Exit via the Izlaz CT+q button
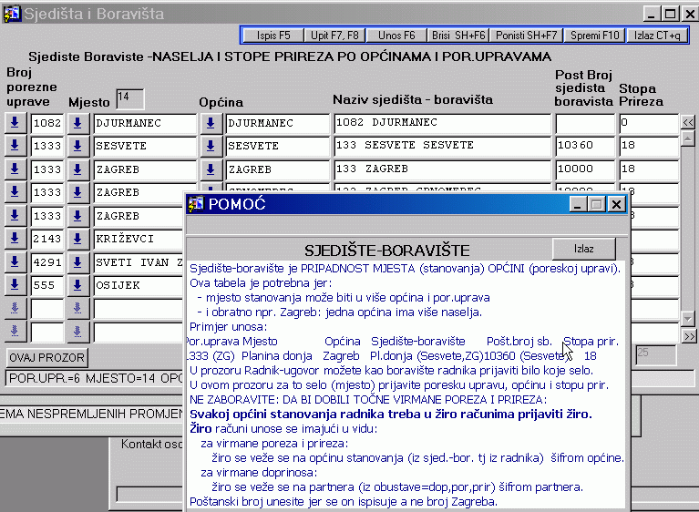 point(657,36)
